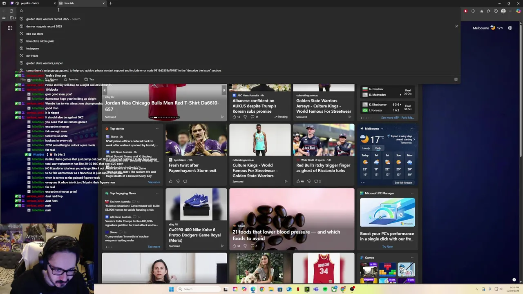The image size is (523, 294).
Task: Open Windows Start menu
Action: pyautogui.click(x=171, y=289)
